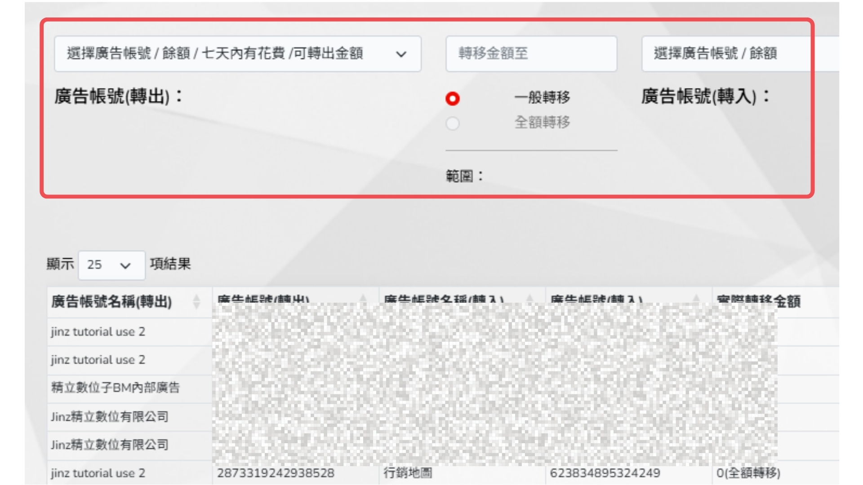This screenshot has width=863, height=485.
Task: Click chevron icon in the 25 page-size selector
Action: click(x=125, y=266)
